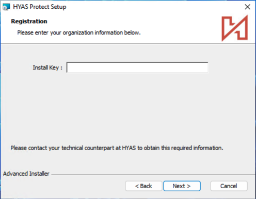The image size is (256, 199).
Task: Cancel the HYAS Protect installation
Action: pyautogui.click(x=229, y=186)
